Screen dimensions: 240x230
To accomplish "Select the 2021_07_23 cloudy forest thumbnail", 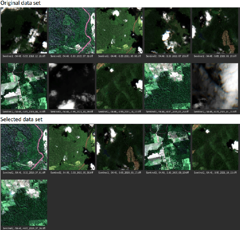I will coord(167,31).
